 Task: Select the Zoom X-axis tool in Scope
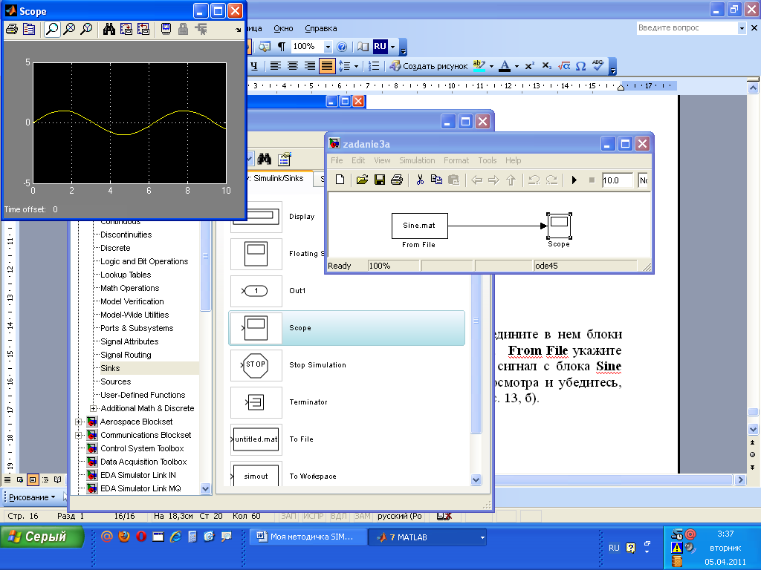click(69, 29)
